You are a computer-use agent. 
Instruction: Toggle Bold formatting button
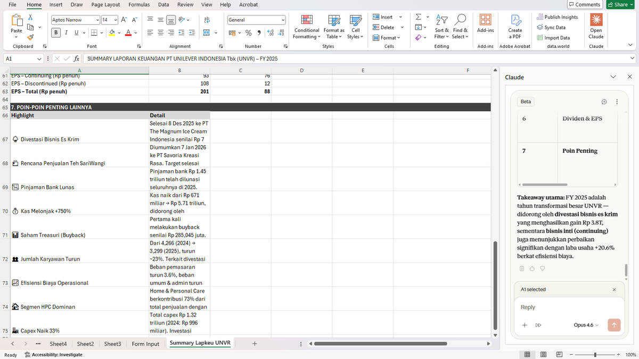coord(56,32)
